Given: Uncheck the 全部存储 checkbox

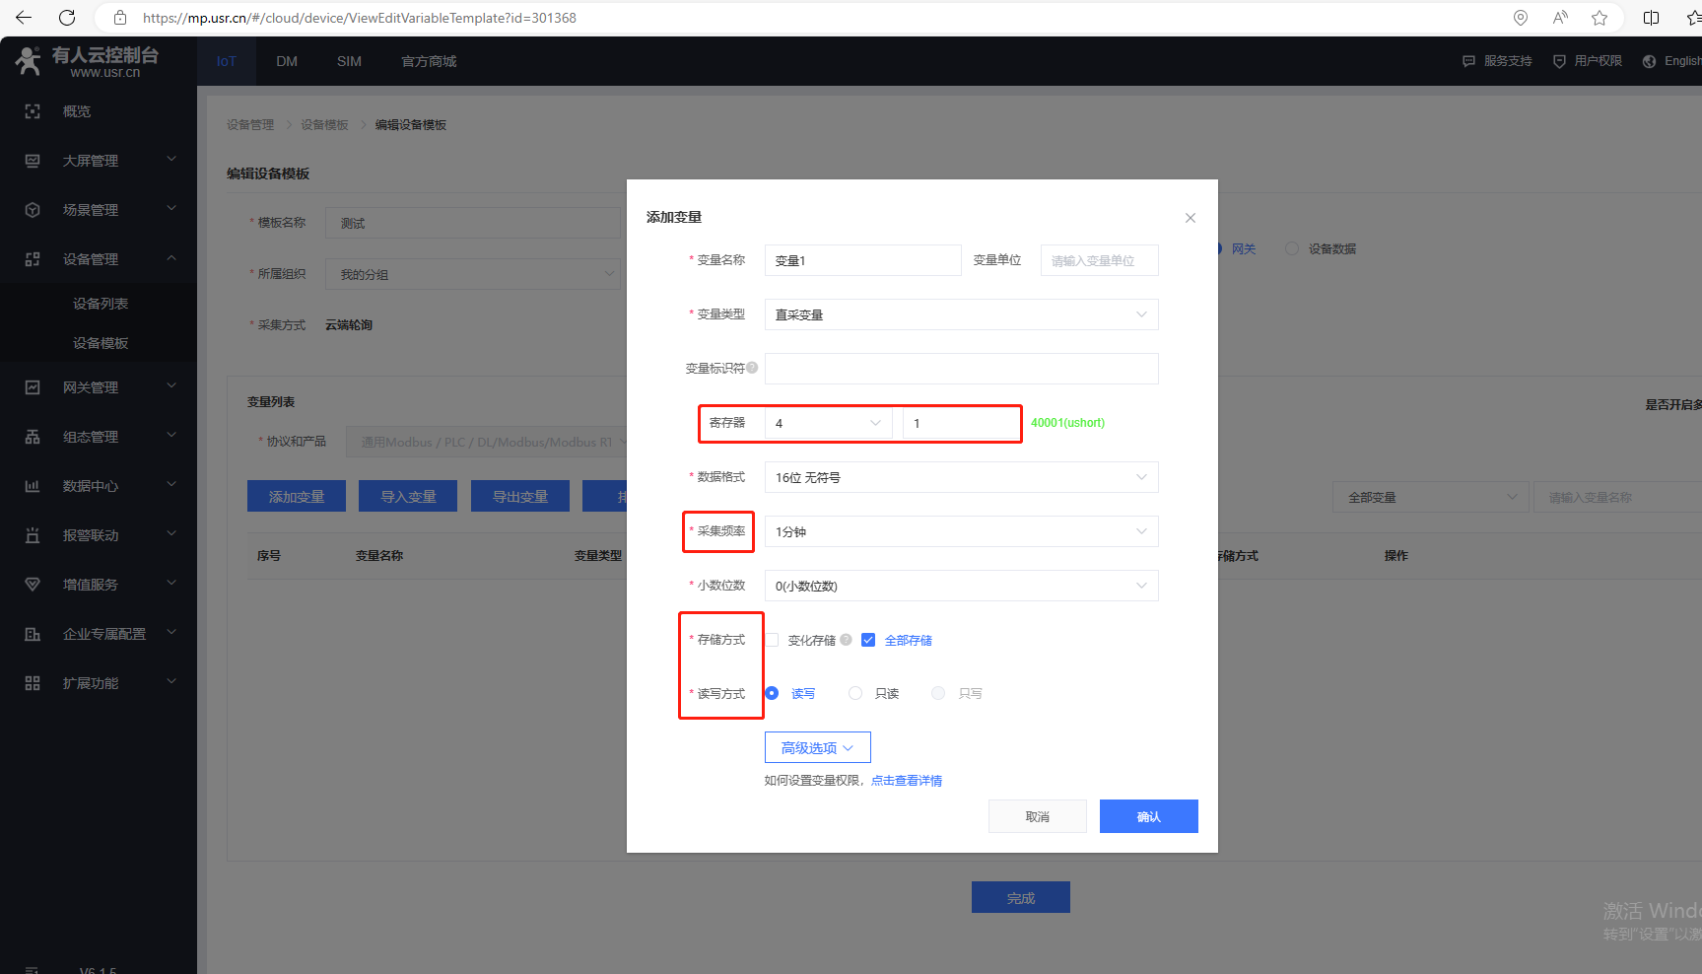Looking at the screenshot, I should (x=868, y=640).
